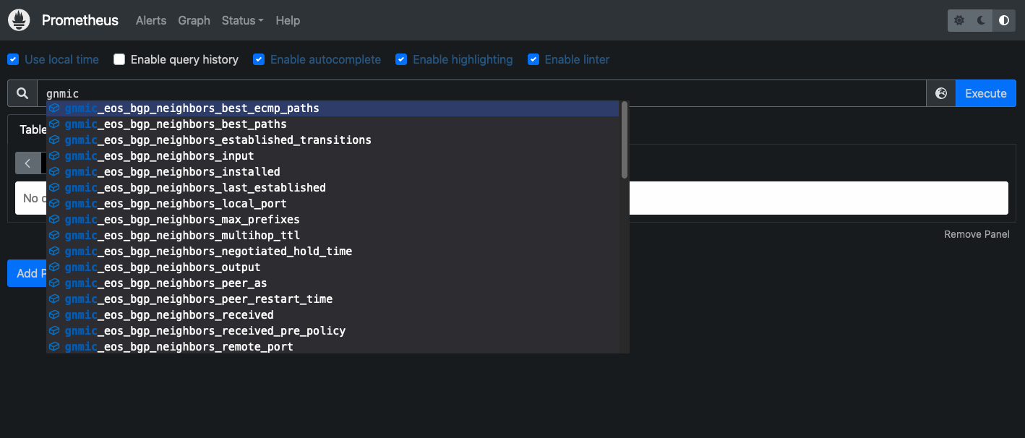Choose gnmic_eos_bgp_neighbors_installed entry
The width and height of the screenshot is (1025, 438).
pyautogui.click(x=333, y=172)
